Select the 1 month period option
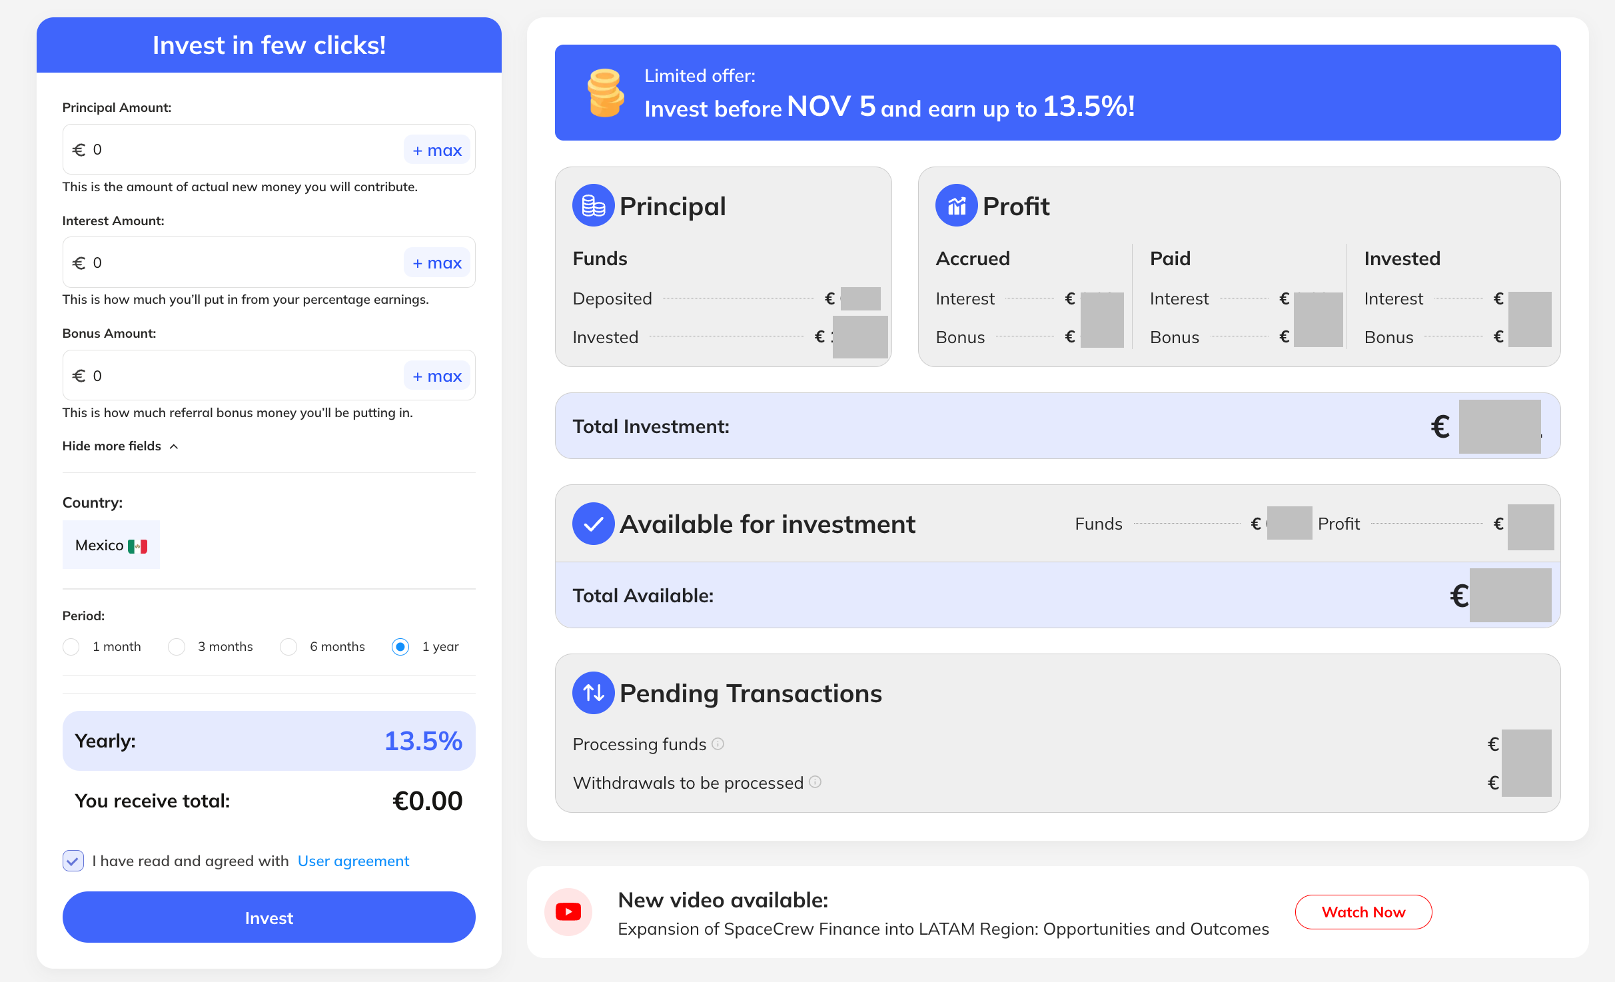 71,647
